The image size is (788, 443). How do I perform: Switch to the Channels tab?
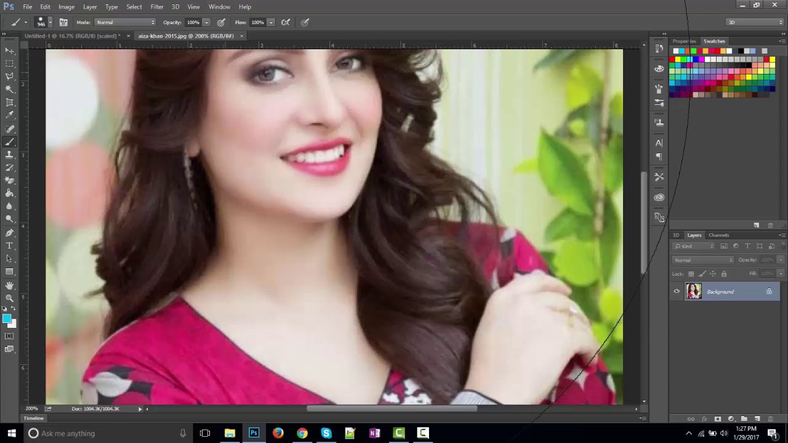point(718,235)
